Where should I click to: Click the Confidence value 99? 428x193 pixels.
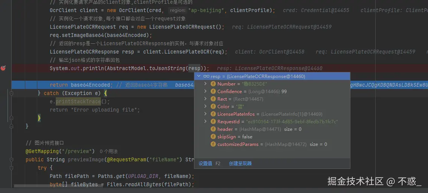284,92
